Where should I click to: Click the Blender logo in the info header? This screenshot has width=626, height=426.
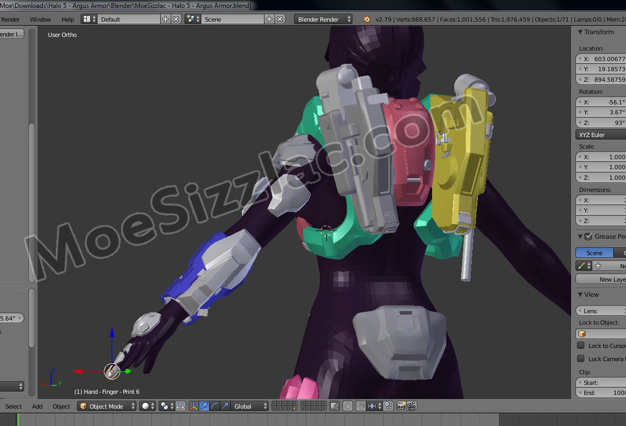[x=366, y=19]
